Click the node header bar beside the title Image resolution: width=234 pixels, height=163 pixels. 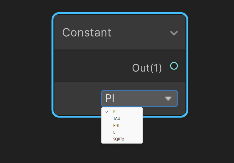[x=140, y=33]
